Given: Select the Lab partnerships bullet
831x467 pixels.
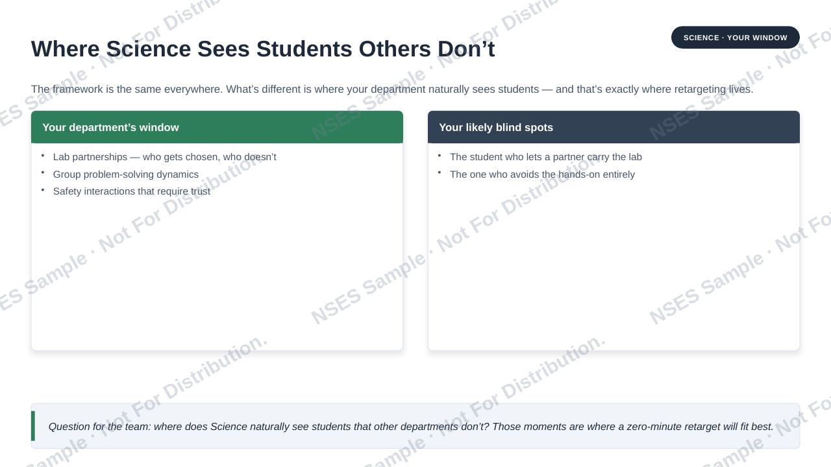Looking at the screenshot, I should [165, 157].
